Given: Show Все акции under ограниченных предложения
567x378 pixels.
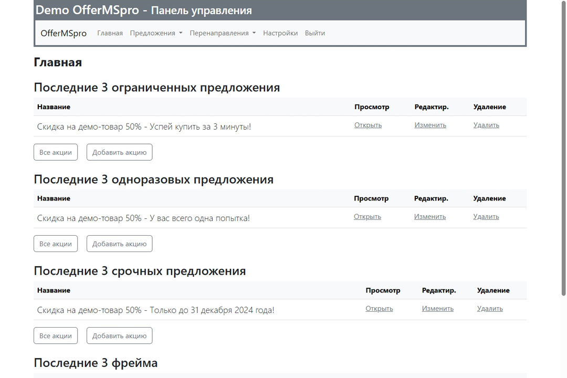Looking at the screenshot, I should click(x=56, y=152).
